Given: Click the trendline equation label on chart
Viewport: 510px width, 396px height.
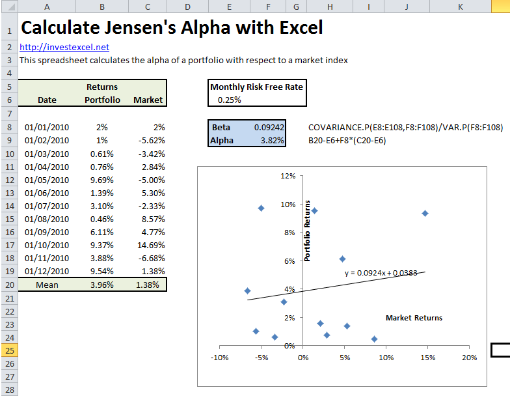Looking at the screenshot, I should click(384, 274).
